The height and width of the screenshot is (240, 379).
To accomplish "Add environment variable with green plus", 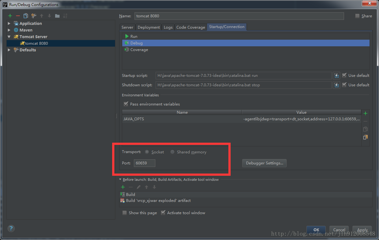I will click(365, 113).
